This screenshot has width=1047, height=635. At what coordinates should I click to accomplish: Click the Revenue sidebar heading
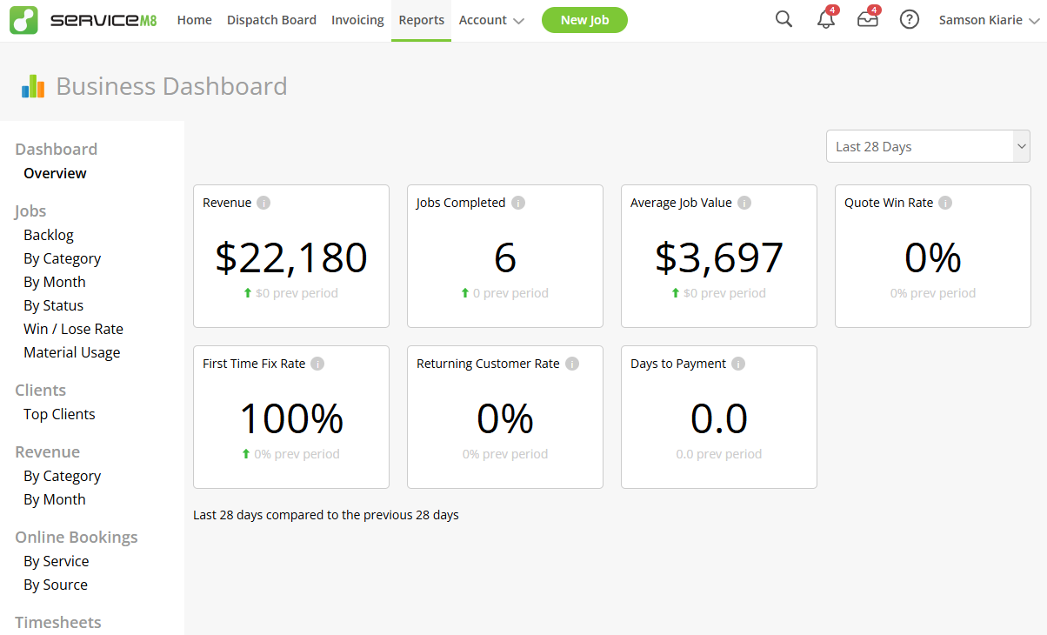48,451
